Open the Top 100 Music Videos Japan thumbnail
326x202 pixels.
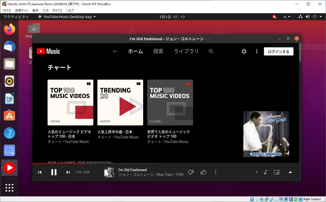70,102
